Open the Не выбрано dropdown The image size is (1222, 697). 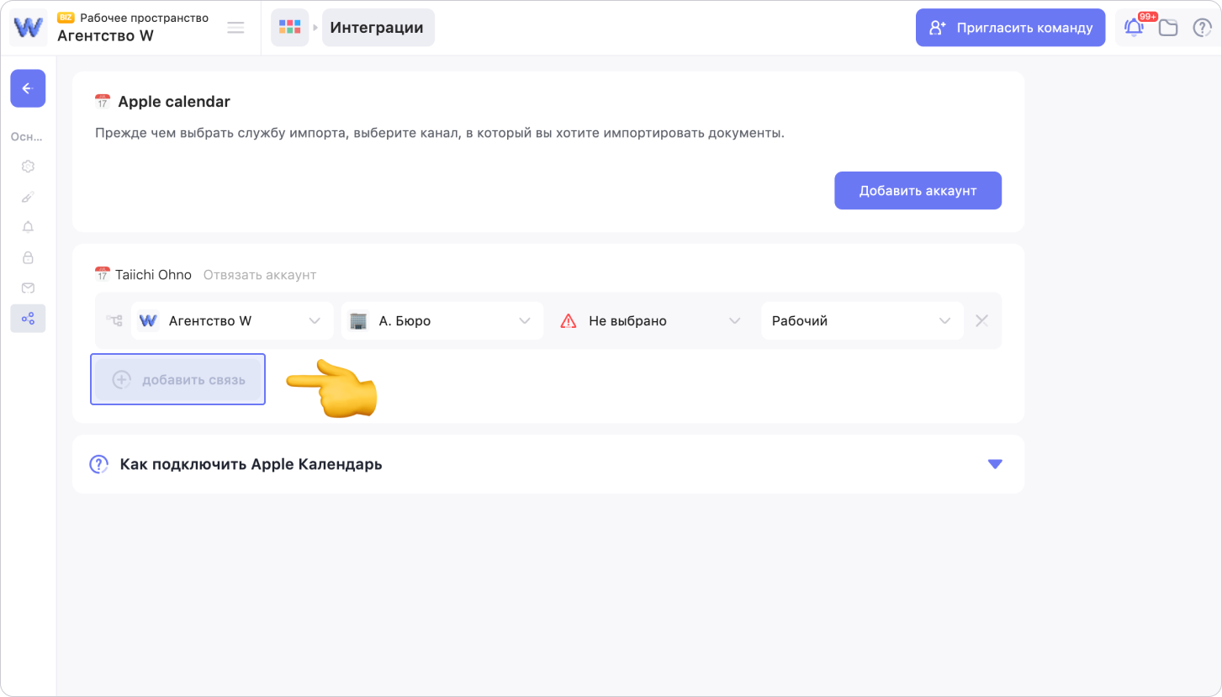651,320
